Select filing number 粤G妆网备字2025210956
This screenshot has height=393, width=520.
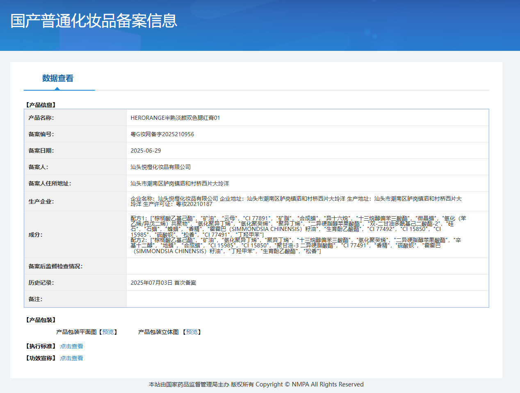pyautogui.click(x=162, y=134)
